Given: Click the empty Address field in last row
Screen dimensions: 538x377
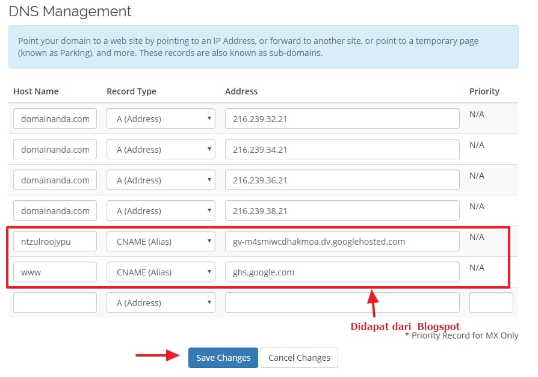Looking at the screenshot, I should pyautogui.click(x=342, y=303).
